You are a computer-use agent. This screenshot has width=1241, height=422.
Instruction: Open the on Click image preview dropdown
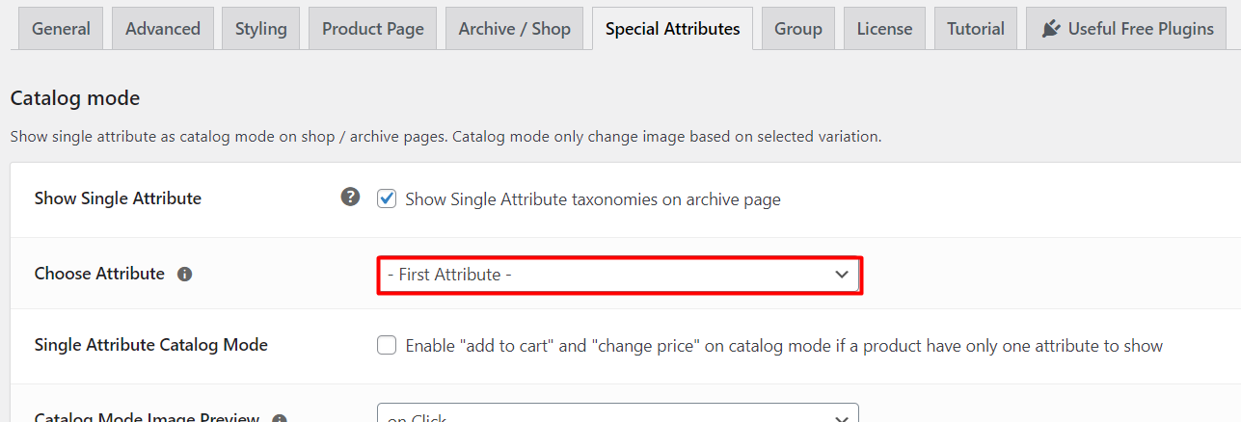[x=618, y=413]
